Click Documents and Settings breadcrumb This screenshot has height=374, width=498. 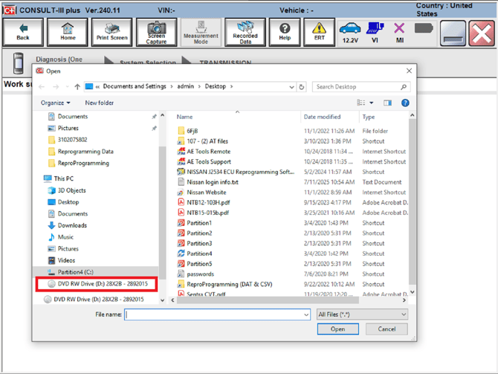[x=135, y=86]
